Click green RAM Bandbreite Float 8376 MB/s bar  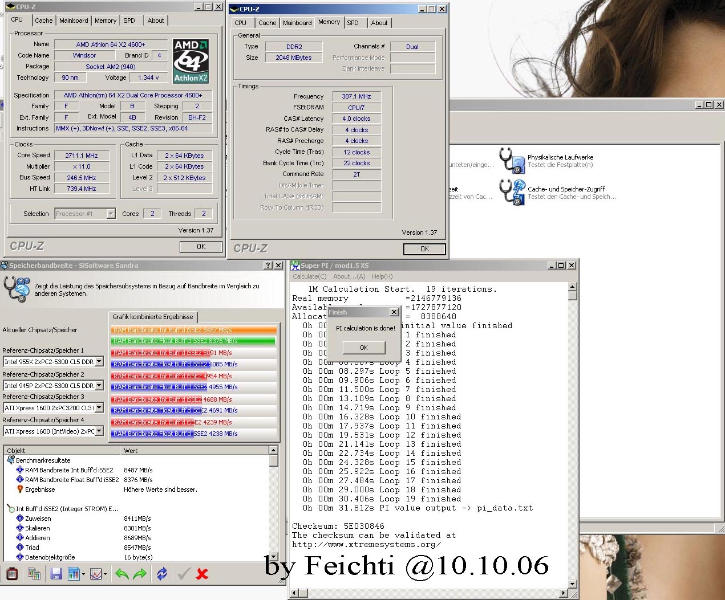tap(193, 341)
